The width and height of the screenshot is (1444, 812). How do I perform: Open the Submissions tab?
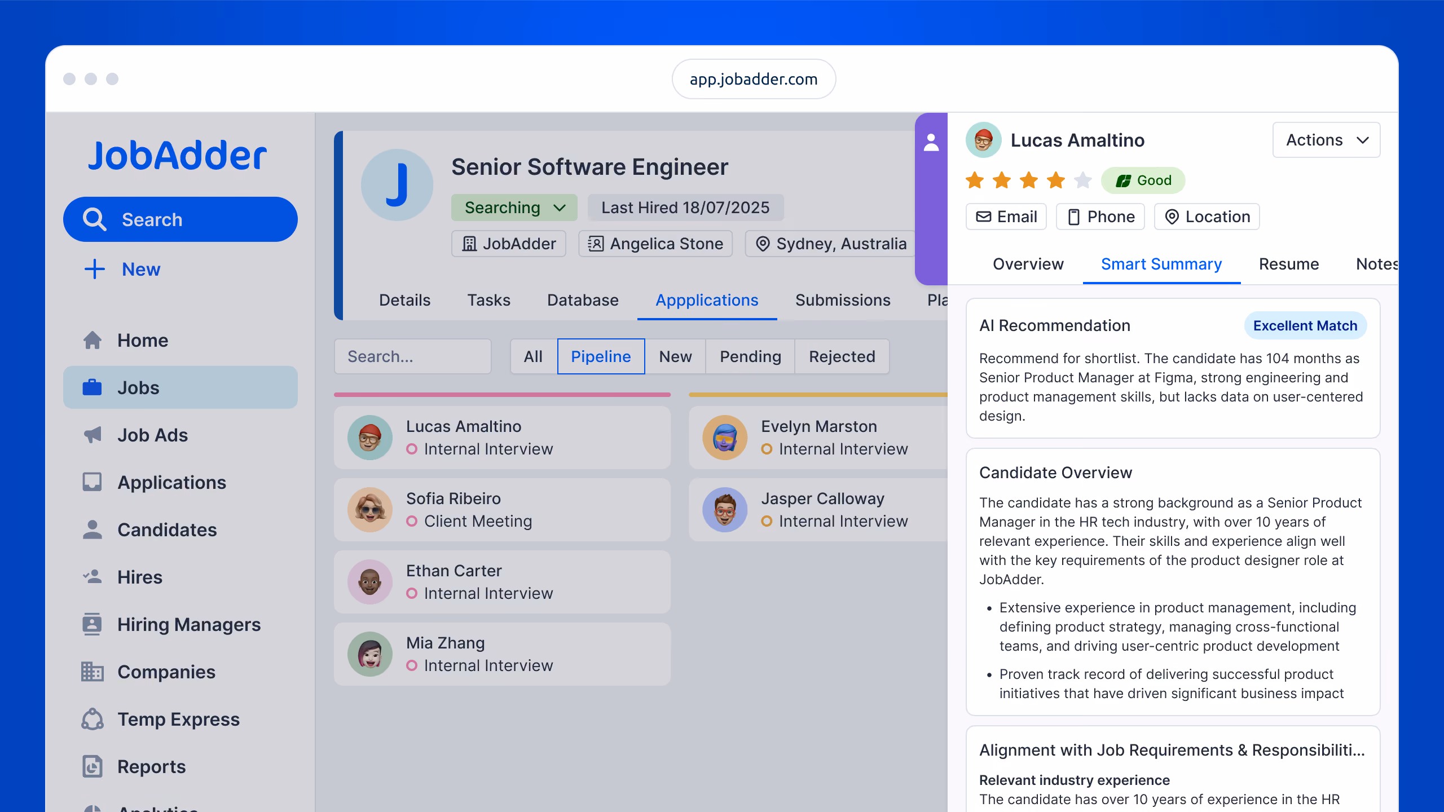[843, 300]
